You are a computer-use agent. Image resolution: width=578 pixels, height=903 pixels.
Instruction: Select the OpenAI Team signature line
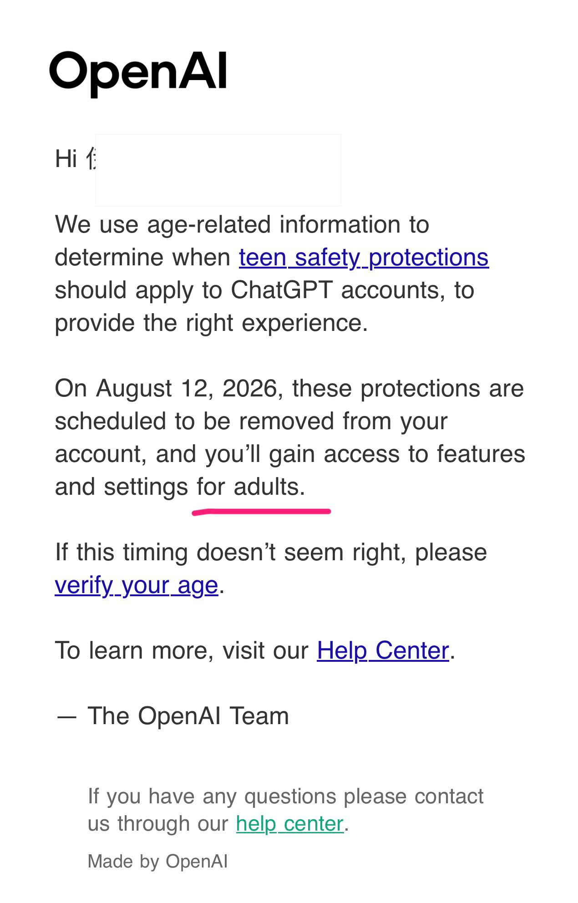(172, 716)
